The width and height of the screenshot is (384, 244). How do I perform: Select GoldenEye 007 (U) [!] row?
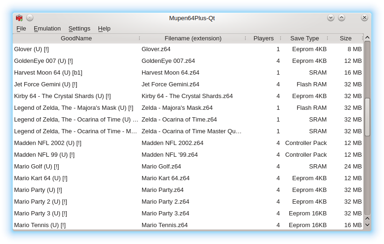coord(188,61)
